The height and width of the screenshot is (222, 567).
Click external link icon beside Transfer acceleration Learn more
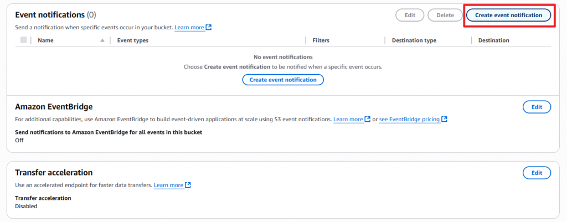[x=188, y=185]
